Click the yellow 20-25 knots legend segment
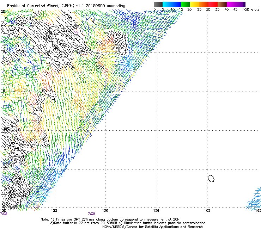Image resolution: width=261 pixels, height=229 pixels. point(195,4)
